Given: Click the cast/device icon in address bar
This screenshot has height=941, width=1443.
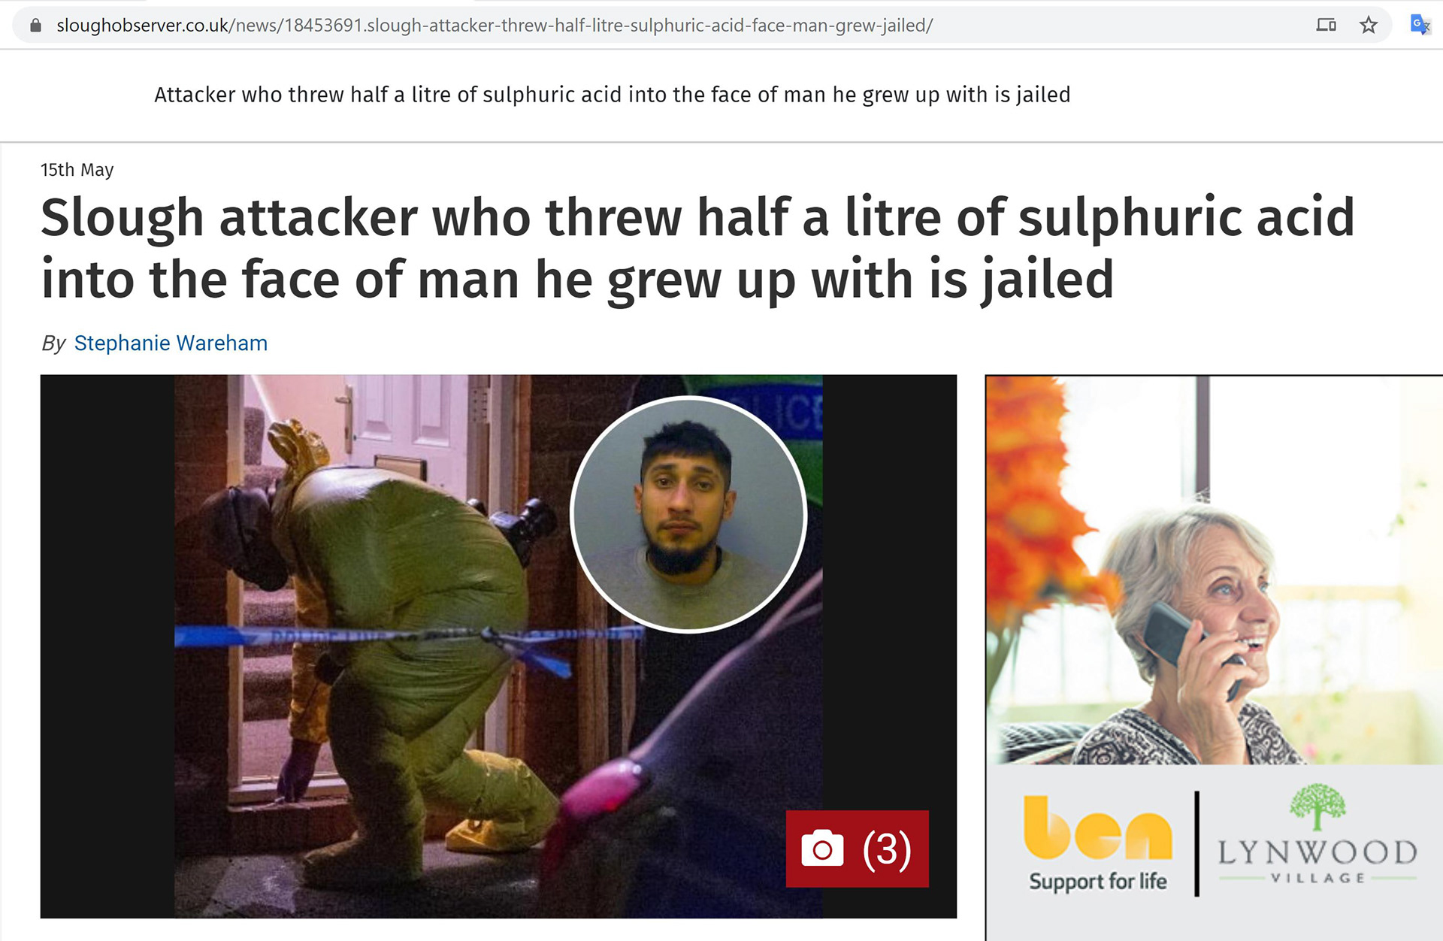Looking at the screenshot, I should (1326, 26).
